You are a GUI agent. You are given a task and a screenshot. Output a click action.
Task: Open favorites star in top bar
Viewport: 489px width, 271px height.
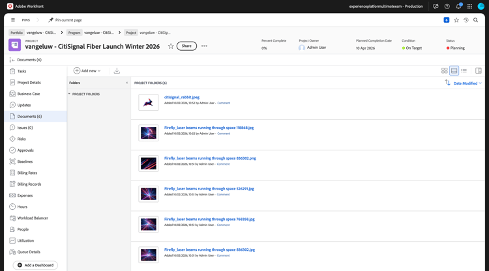[456, 20]
